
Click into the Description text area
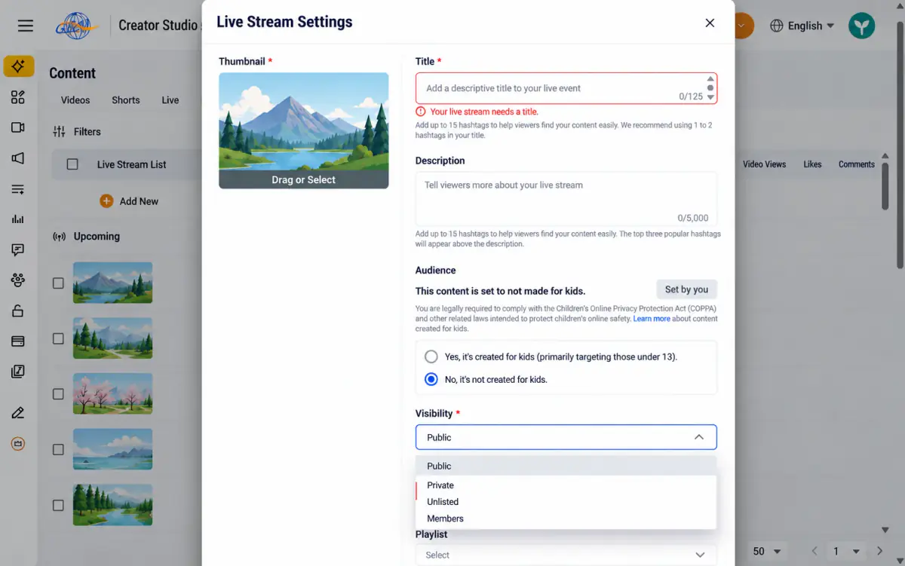tap(566, 199)
